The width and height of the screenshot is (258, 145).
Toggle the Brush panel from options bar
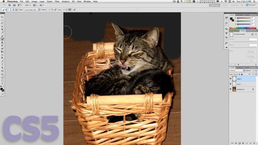point(16,10)
